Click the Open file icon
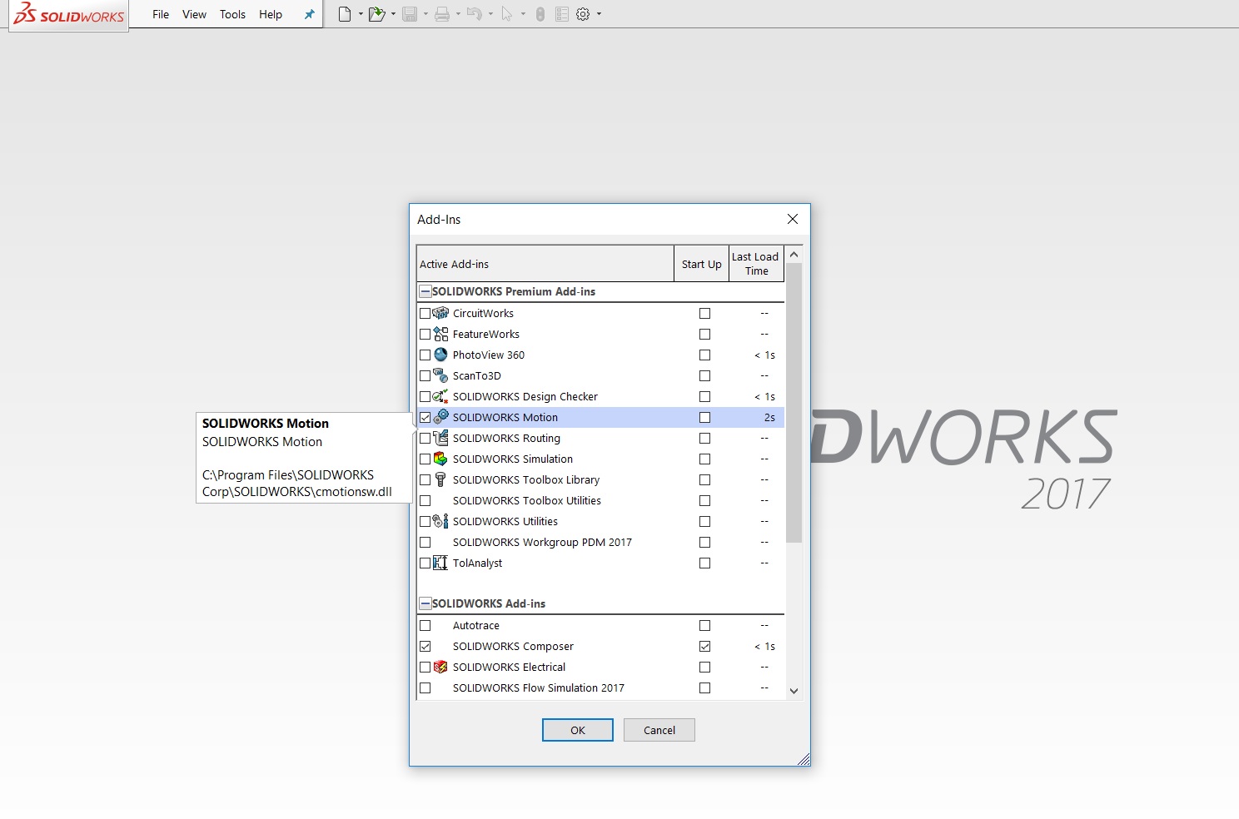This screenshot has width=1239, height=819. pyautogui.click(x=376, y=14)
